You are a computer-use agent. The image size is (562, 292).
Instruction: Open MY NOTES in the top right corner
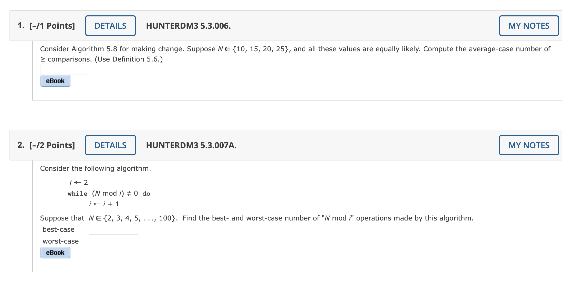tap(528, 25)
